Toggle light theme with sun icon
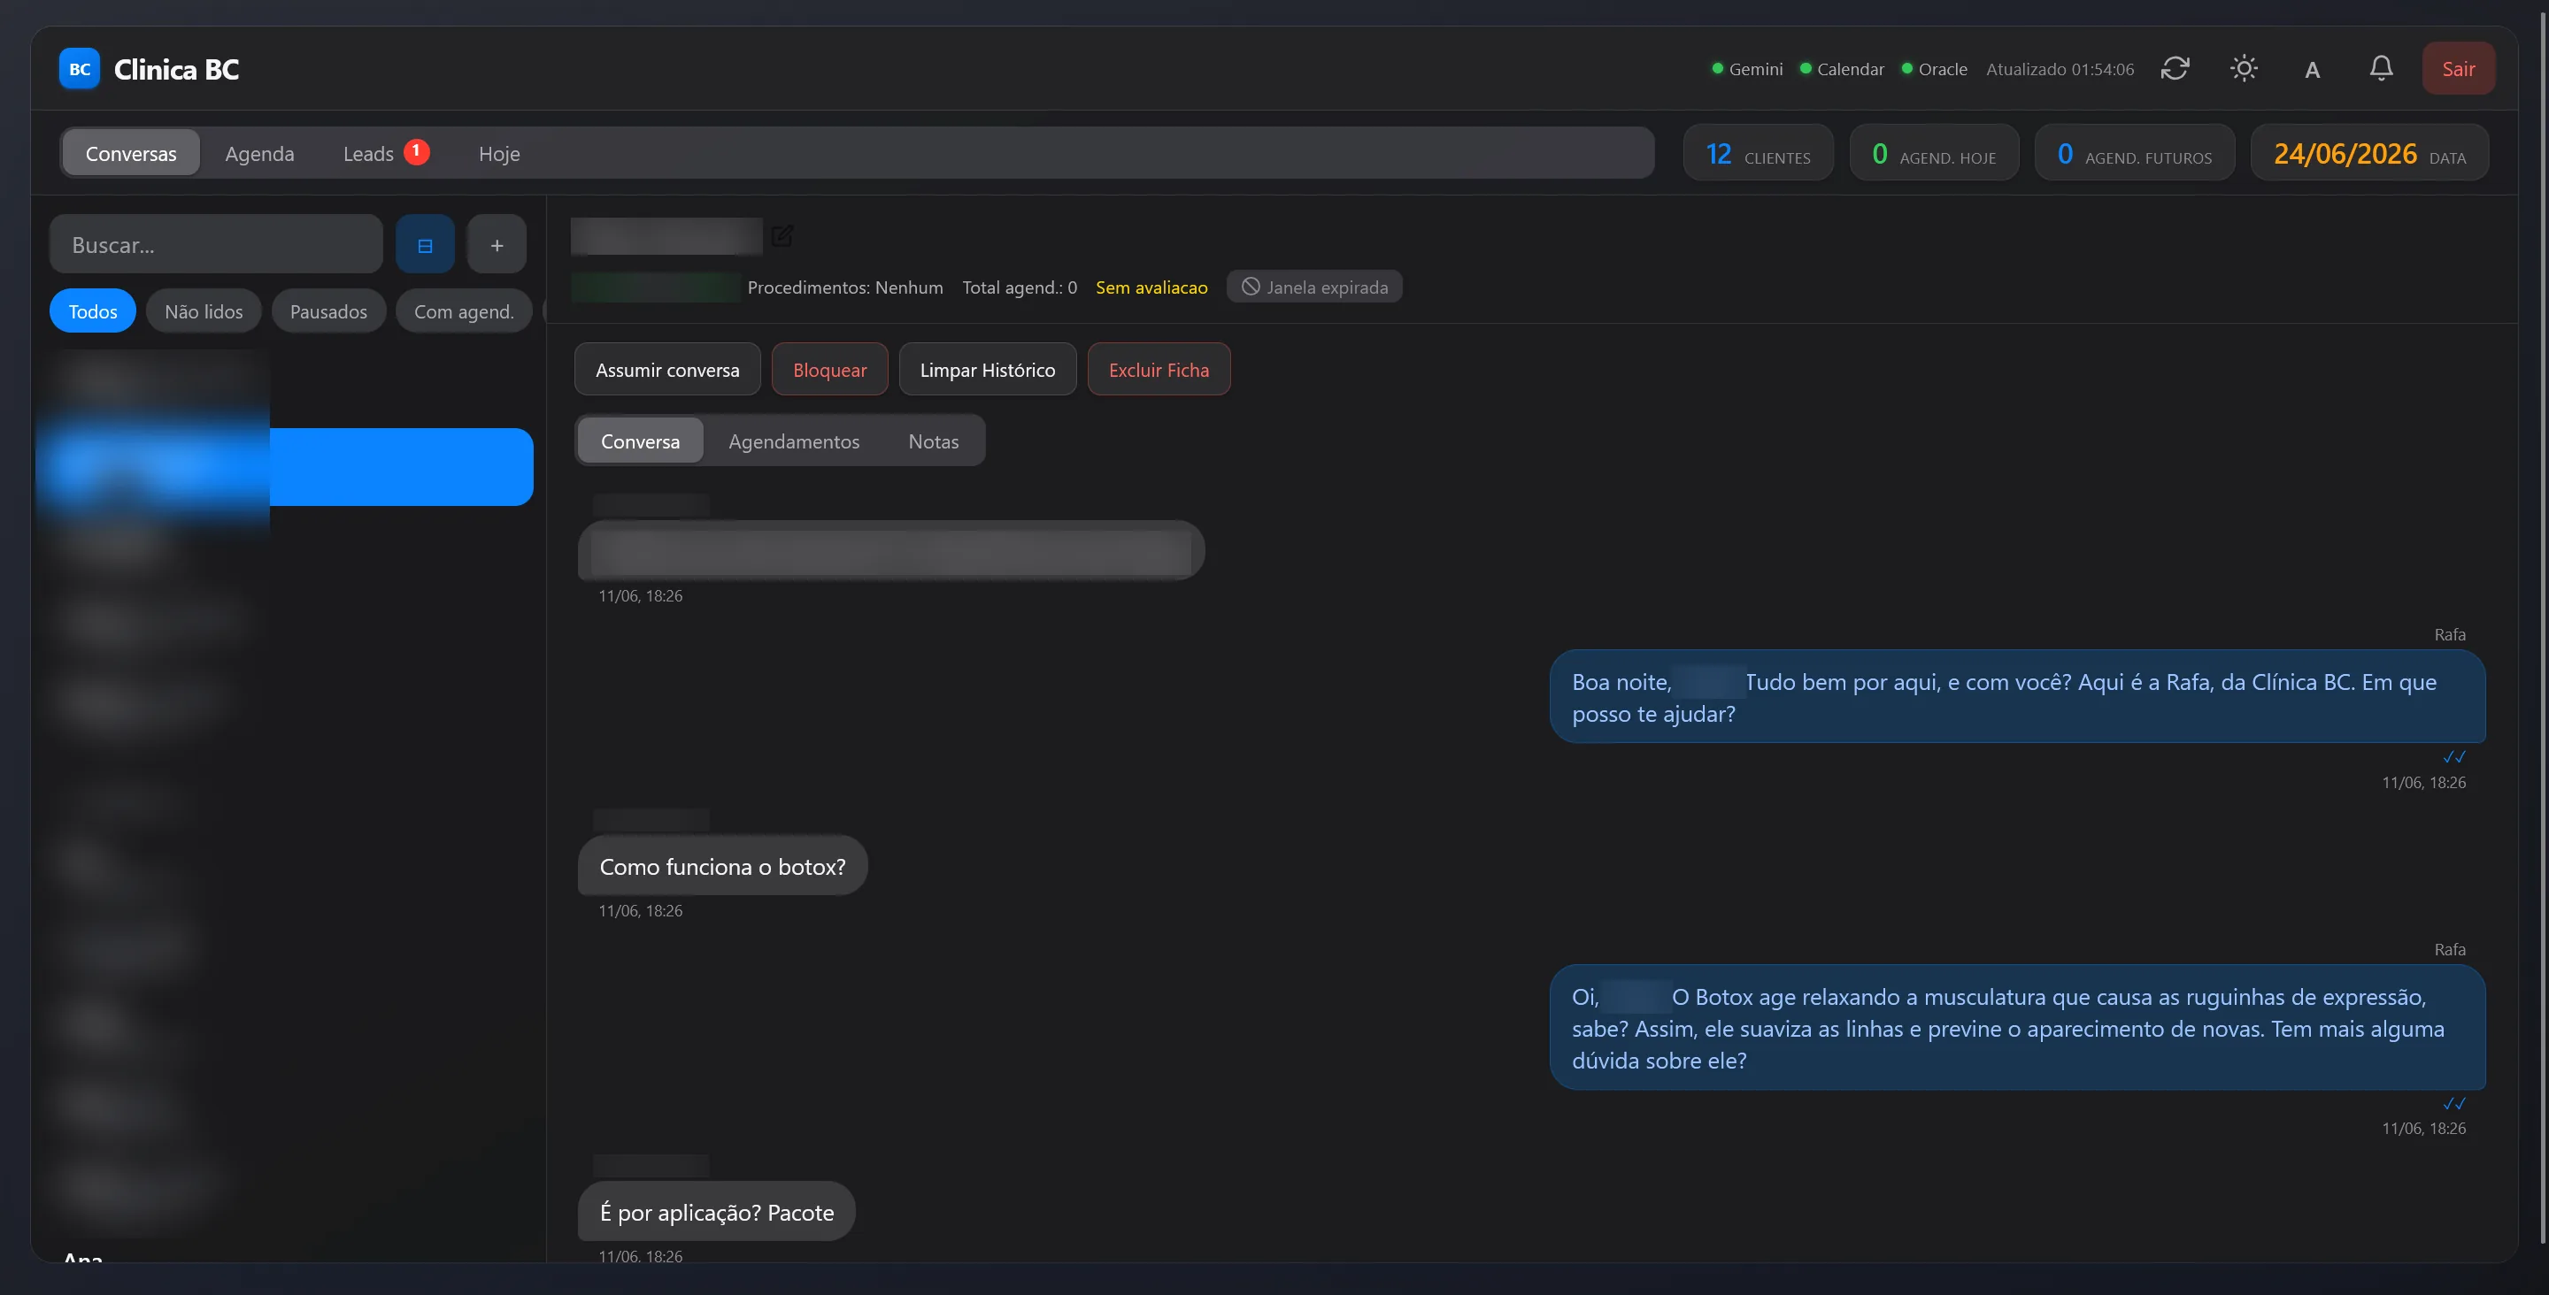Image resolution: width=2549 pixels, height=1295 pixels. [2244, 68]
